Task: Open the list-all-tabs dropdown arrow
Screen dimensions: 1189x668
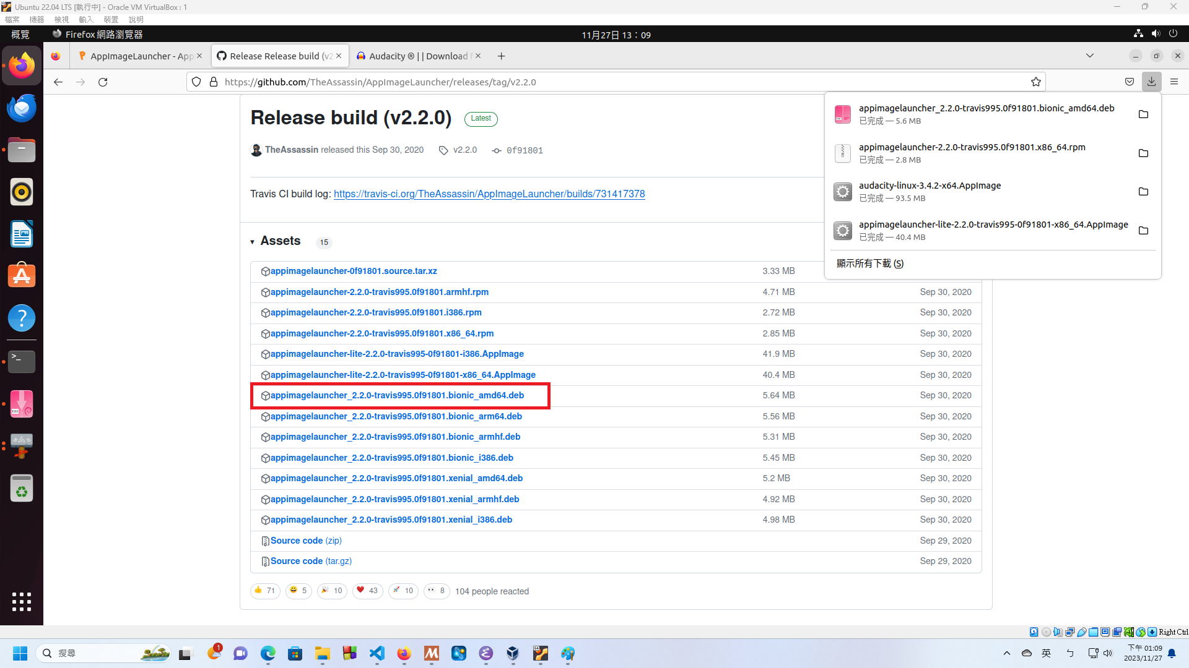Action: point(1090,56)
